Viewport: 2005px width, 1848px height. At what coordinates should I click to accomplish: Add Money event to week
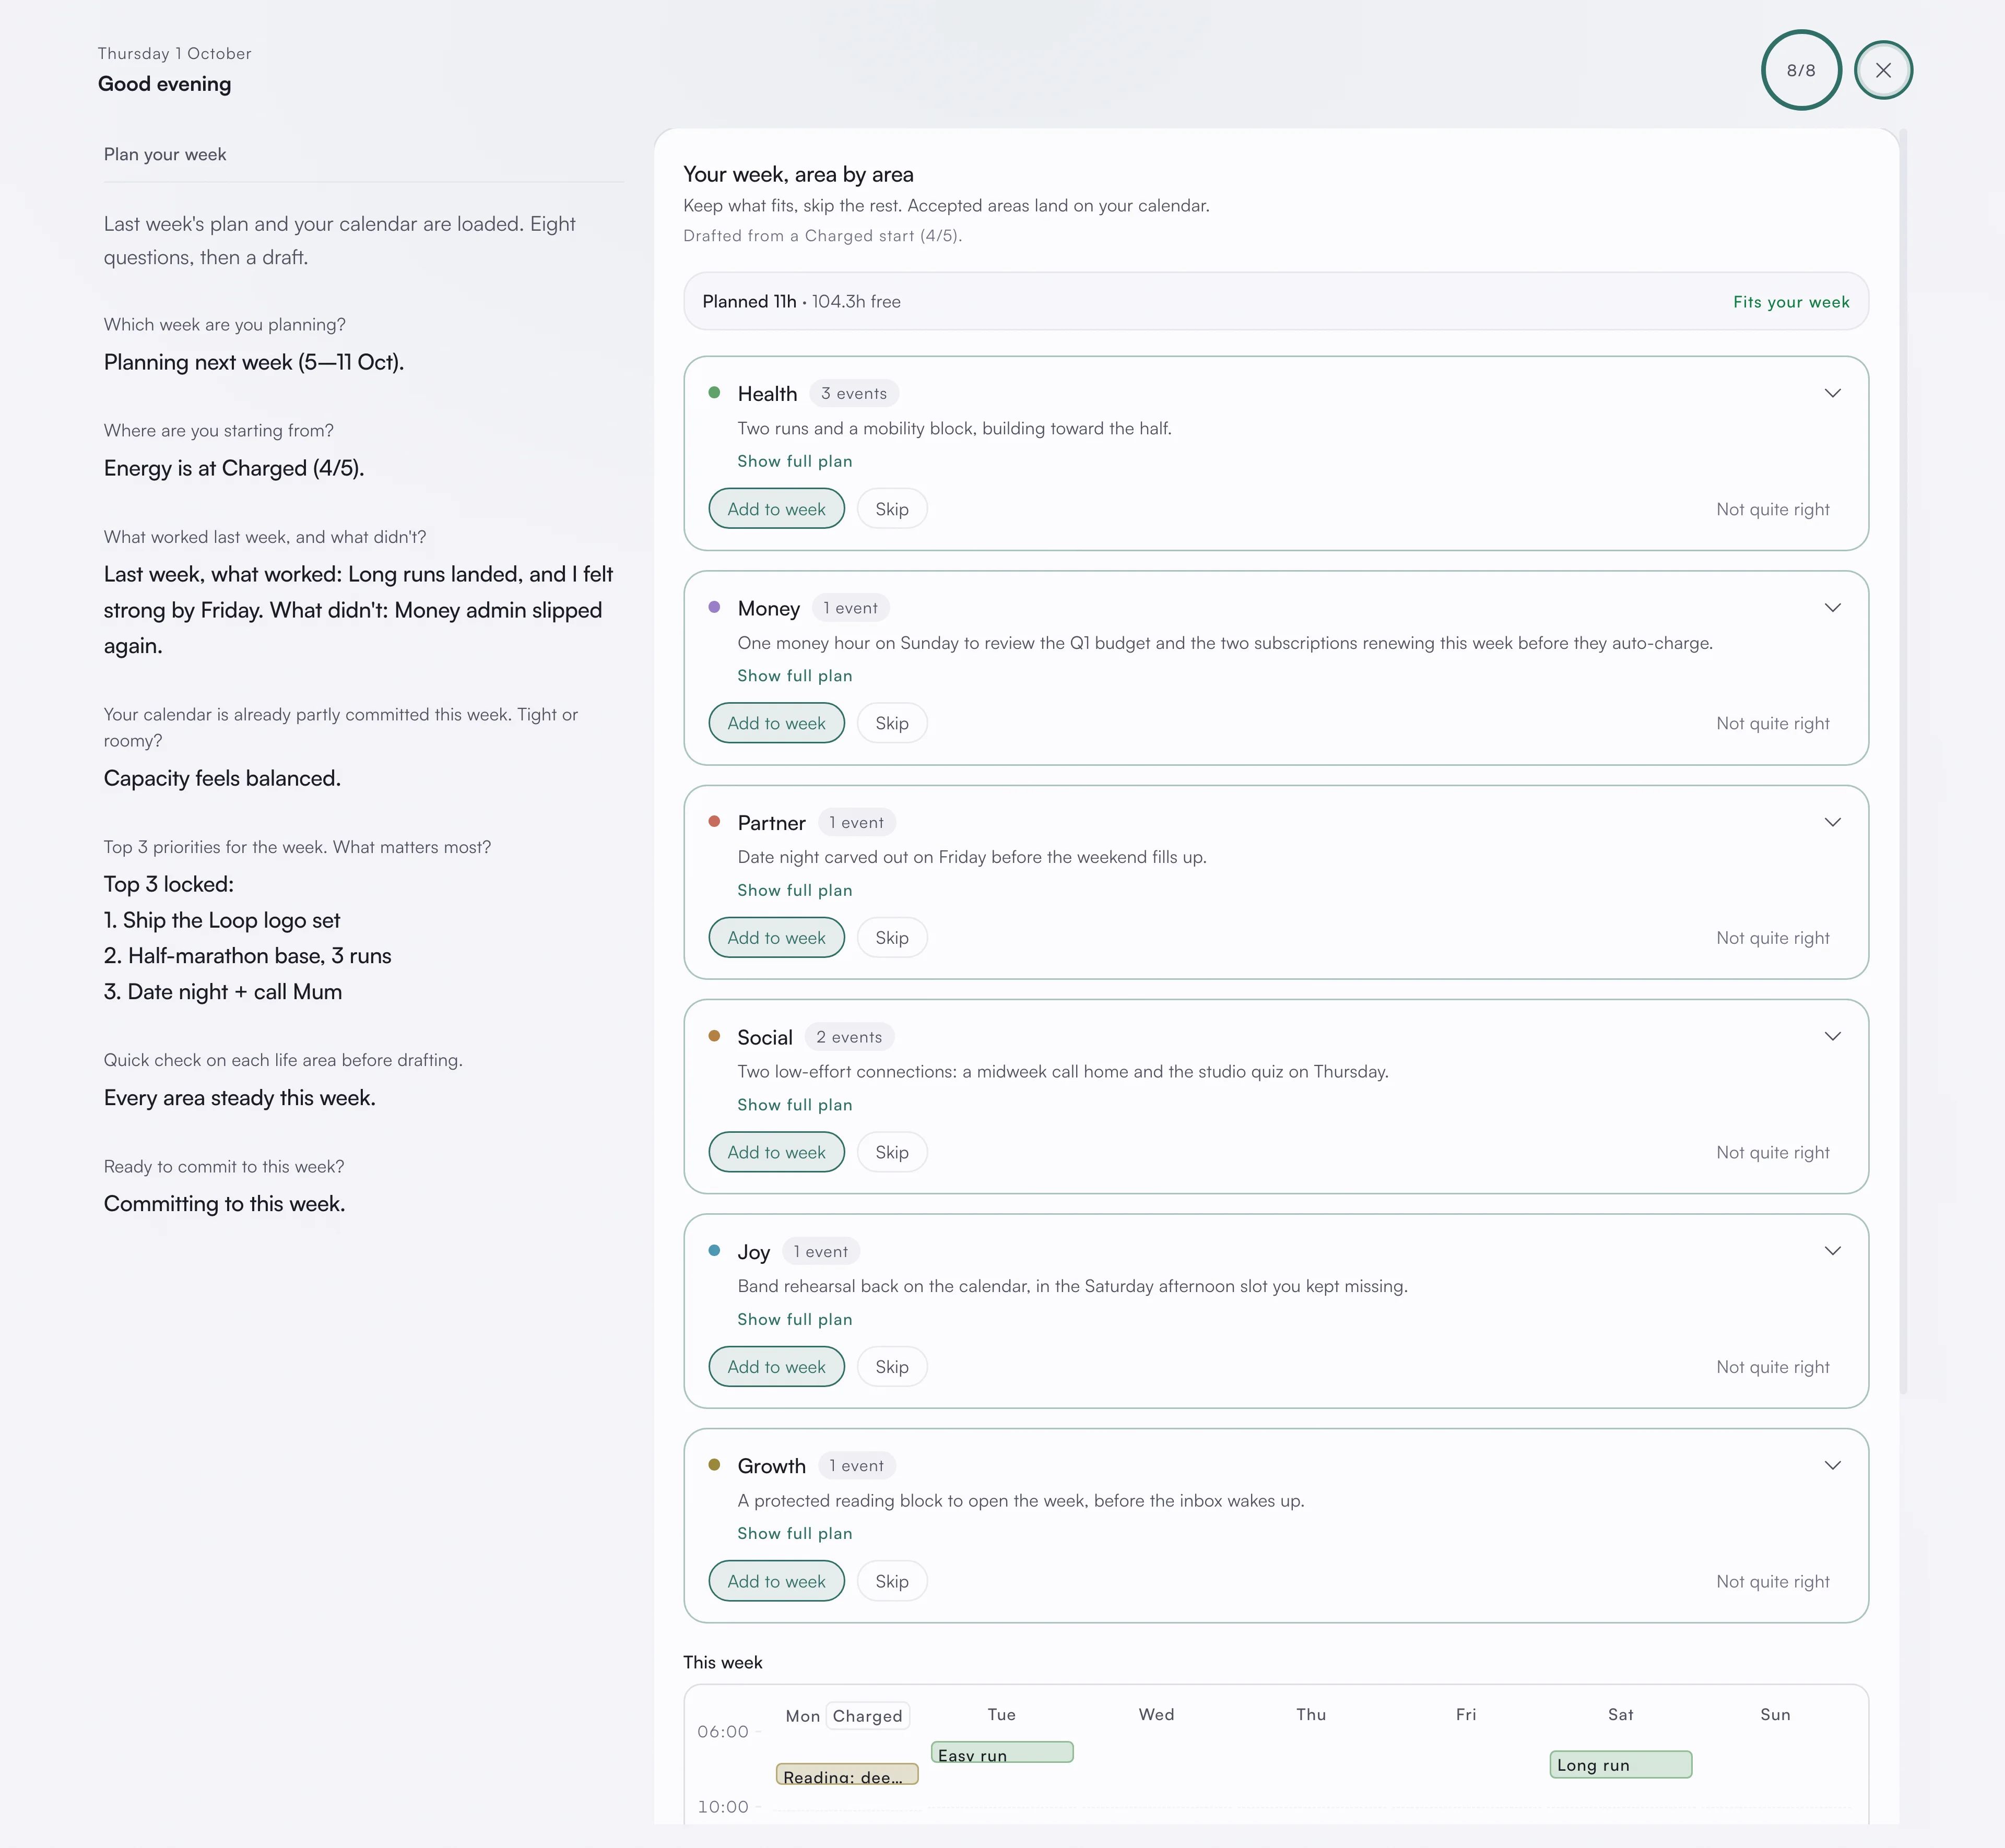coord(776,723)
